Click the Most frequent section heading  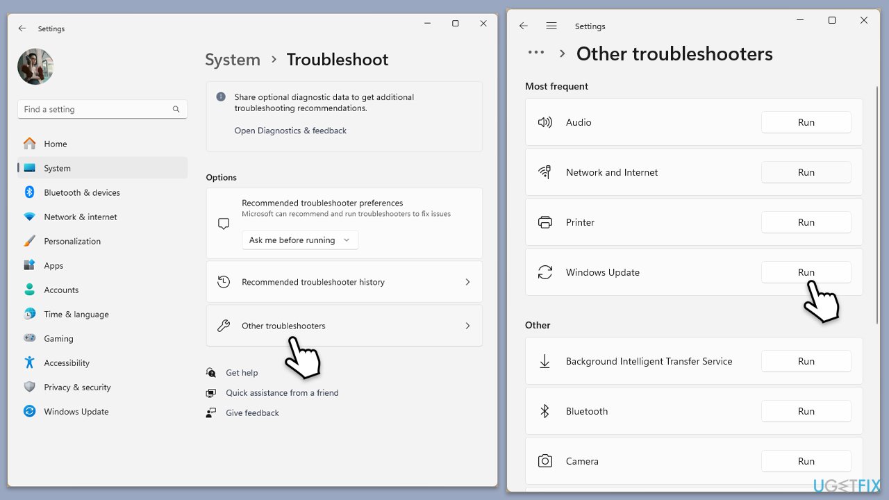[x=556, y=86]
